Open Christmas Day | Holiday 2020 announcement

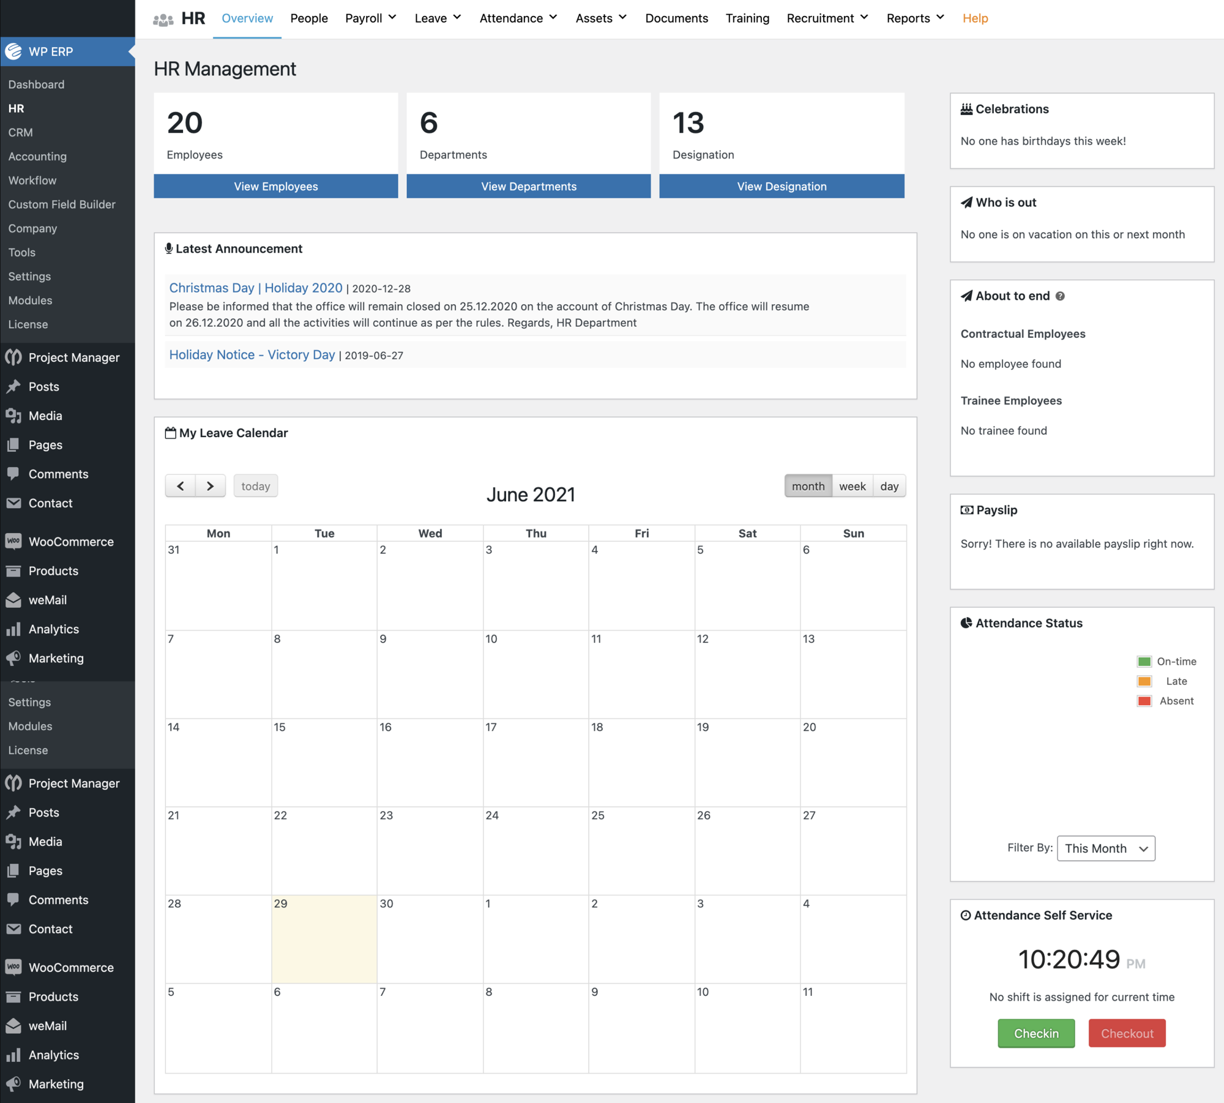tap(256, 288)
